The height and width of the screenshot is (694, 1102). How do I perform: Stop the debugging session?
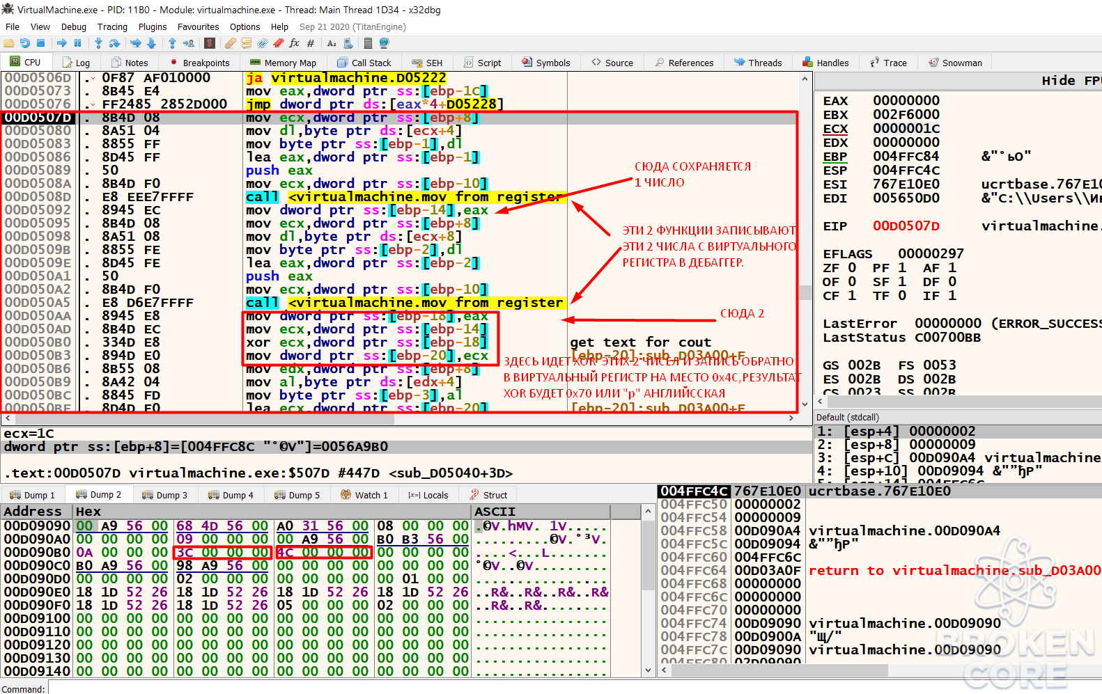(40, 43)
